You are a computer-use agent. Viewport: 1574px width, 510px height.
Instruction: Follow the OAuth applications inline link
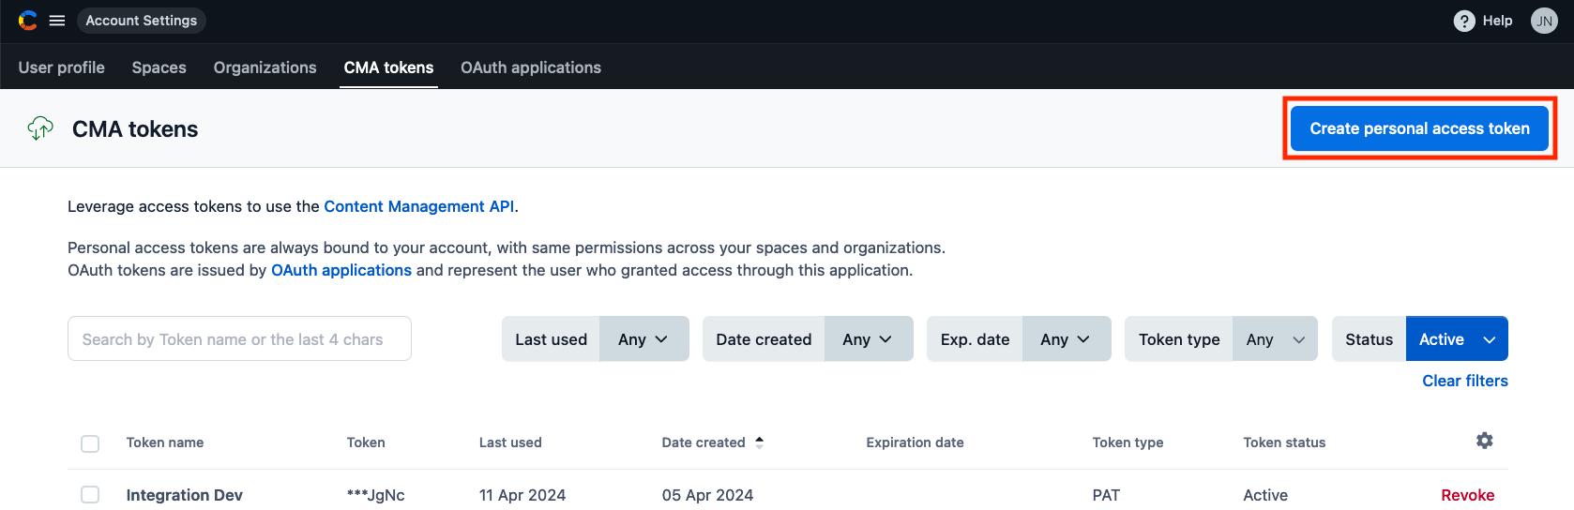(341, 270)
